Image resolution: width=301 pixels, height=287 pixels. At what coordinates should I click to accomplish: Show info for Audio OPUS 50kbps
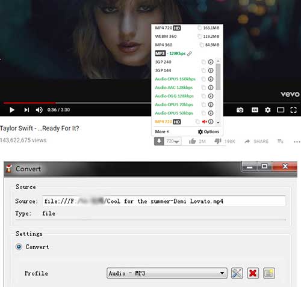pyautogui.click(x=211, y=113)
